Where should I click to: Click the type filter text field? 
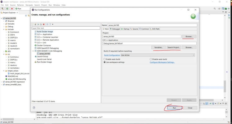tap(66, 28)
